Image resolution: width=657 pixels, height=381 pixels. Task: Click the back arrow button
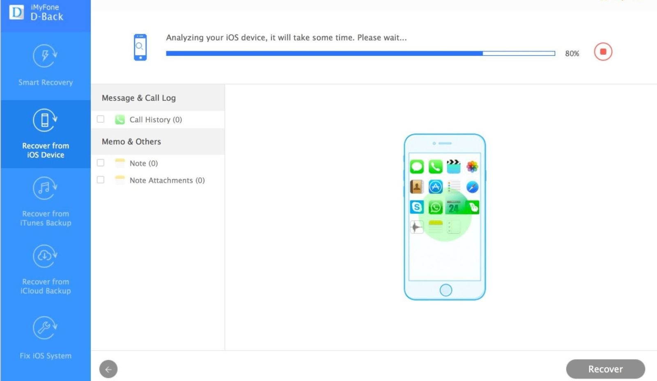108,369
